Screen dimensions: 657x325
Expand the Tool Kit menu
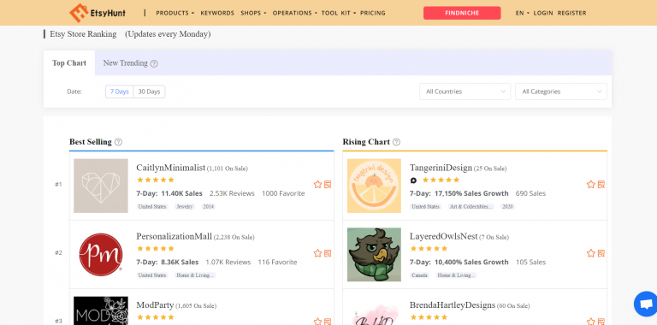[339, 13]
